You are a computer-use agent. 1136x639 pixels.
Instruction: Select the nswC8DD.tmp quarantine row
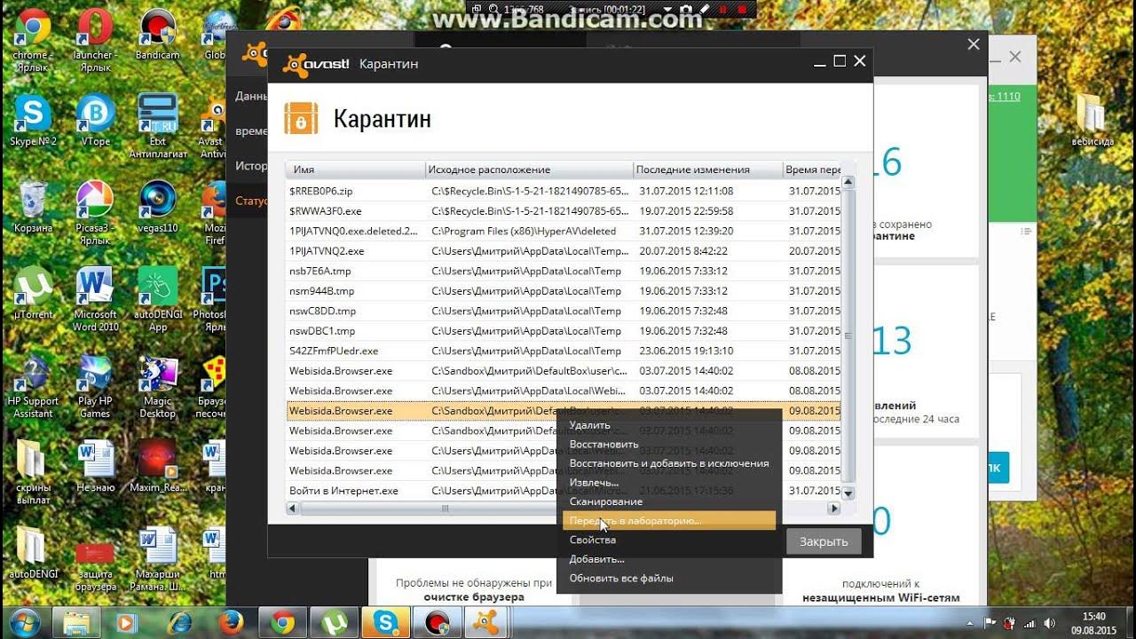click(563, 311)
